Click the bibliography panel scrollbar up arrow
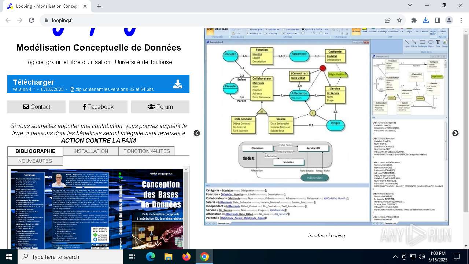Image resolution: width=469 pixels, height=264 pixels. (186, 169)
